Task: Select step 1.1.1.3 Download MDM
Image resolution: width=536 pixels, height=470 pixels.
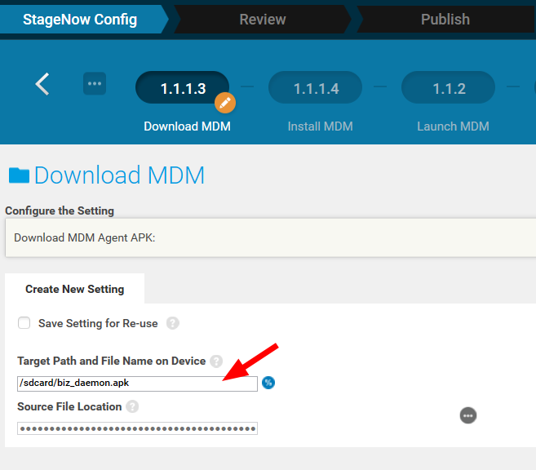Action: [183, 88]
